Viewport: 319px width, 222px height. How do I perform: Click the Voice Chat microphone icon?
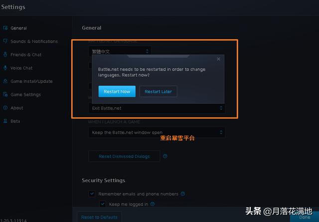click(5, 68)
